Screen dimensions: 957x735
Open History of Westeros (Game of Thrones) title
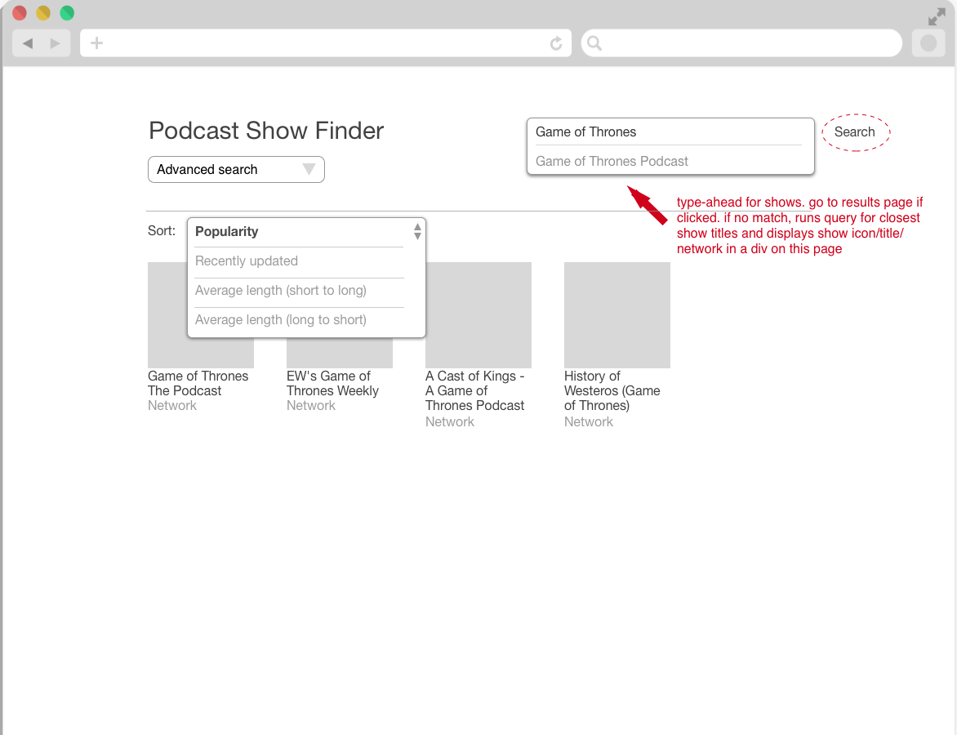(x=612, y=390)
